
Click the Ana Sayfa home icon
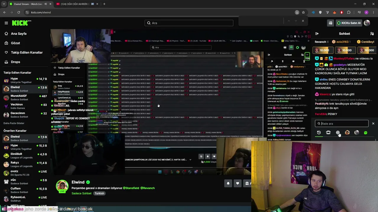tap(6, 34)
